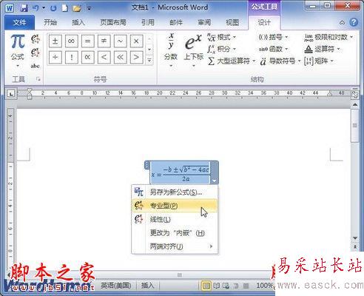The height and width of the screenshot is (296, 364).
Task: Click the 文件 file tab
Action: point(19,23)
